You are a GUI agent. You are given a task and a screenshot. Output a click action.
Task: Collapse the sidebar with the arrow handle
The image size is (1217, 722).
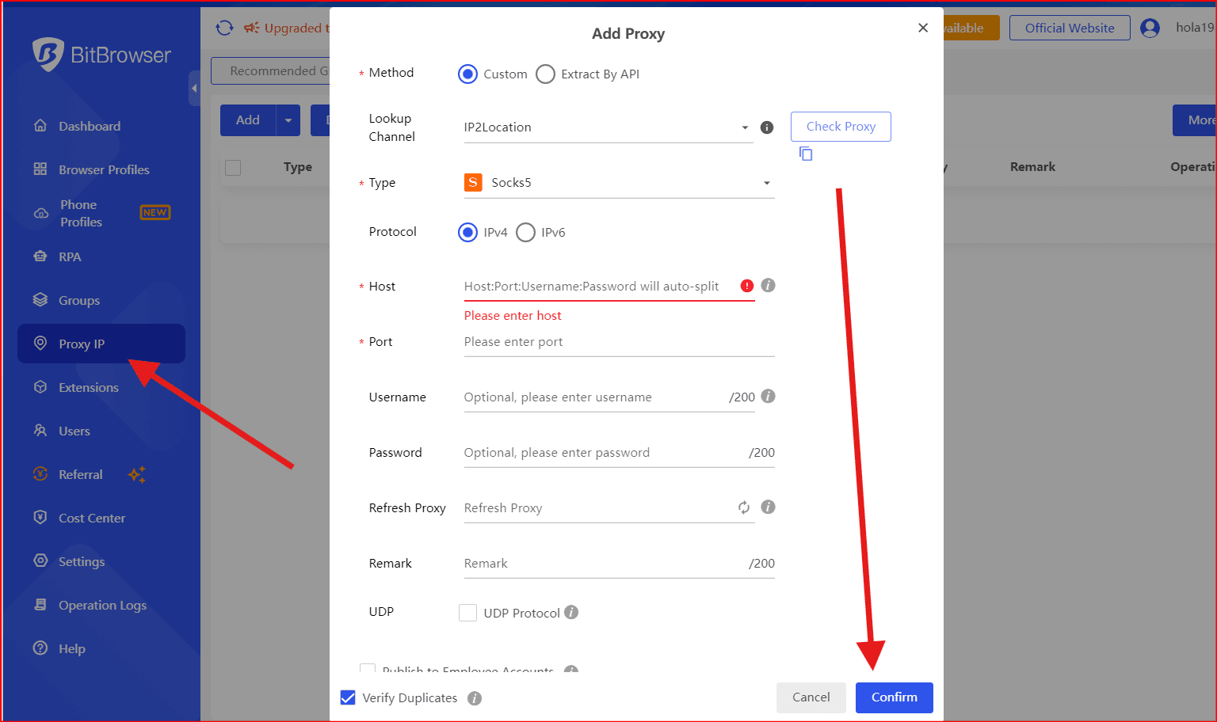194,88
